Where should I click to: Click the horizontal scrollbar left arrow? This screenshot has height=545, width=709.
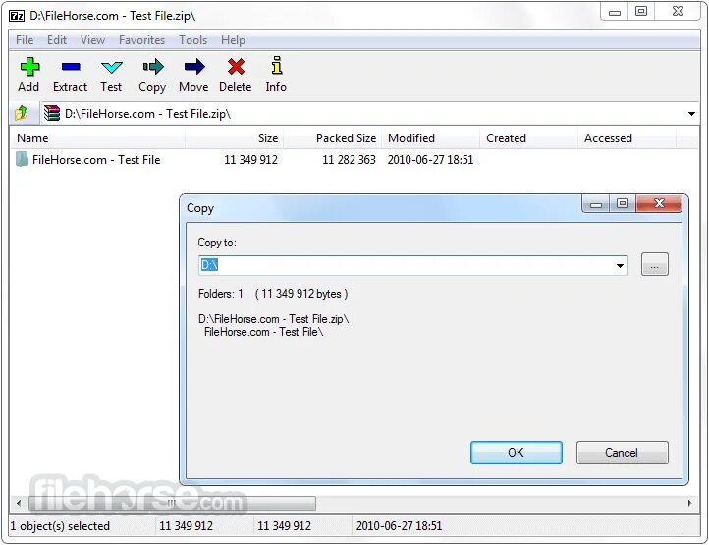tap(19, 503)
